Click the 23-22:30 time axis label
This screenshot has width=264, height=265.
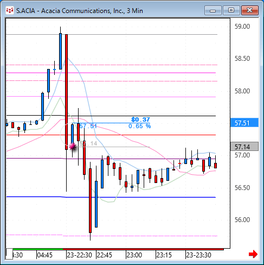80,255
